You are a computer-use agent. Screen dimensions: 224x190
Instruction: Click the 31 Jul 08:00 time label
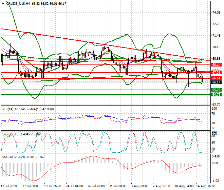[118, 186]
